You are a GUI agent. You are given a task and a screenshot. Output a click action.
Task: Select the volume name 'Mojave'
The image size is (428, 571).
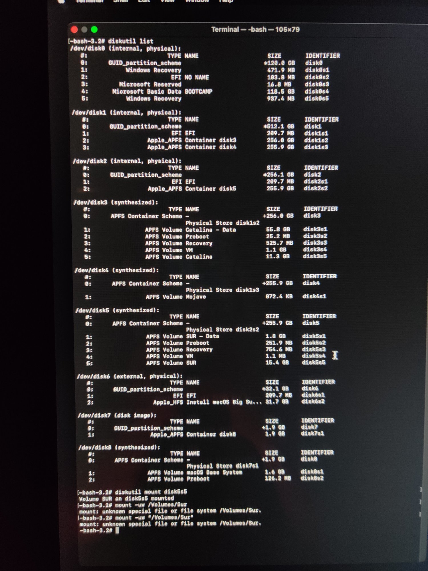tap(196, 297)
